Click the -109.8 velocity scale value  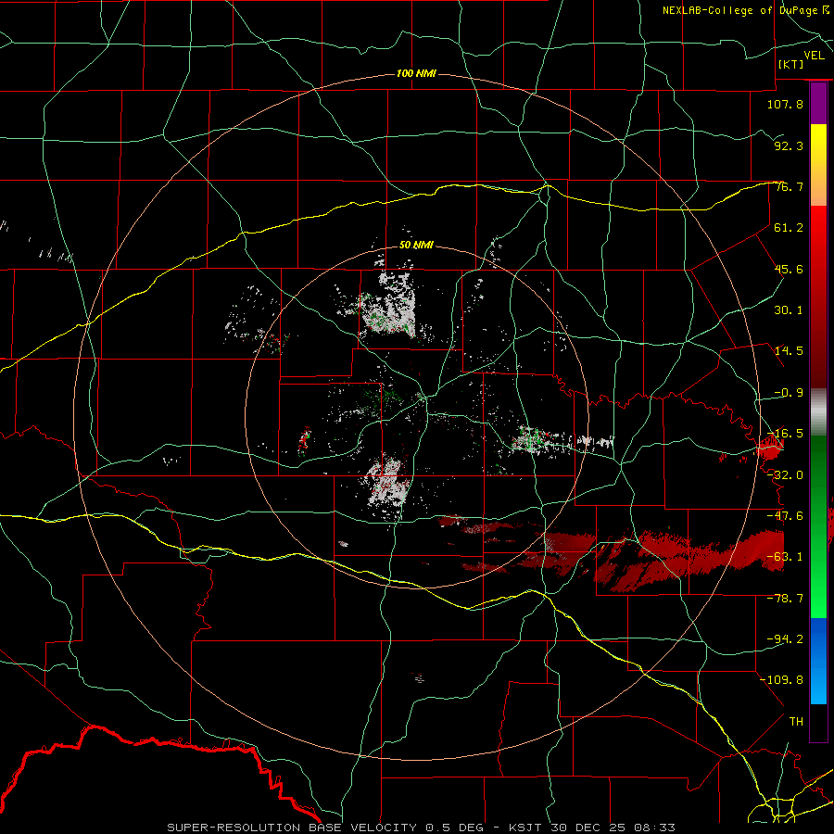point(781,680)
